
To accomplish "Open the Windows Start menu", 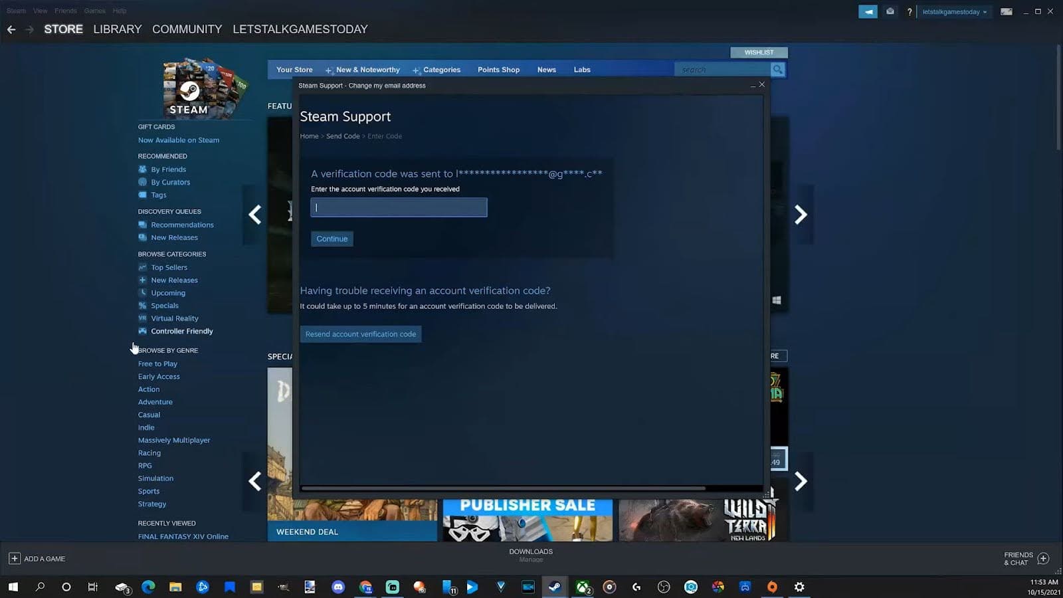I will click(13, 587).
